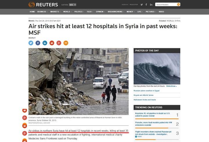
Task: Click the orange search magnifier button
Action: pos(178,5)
